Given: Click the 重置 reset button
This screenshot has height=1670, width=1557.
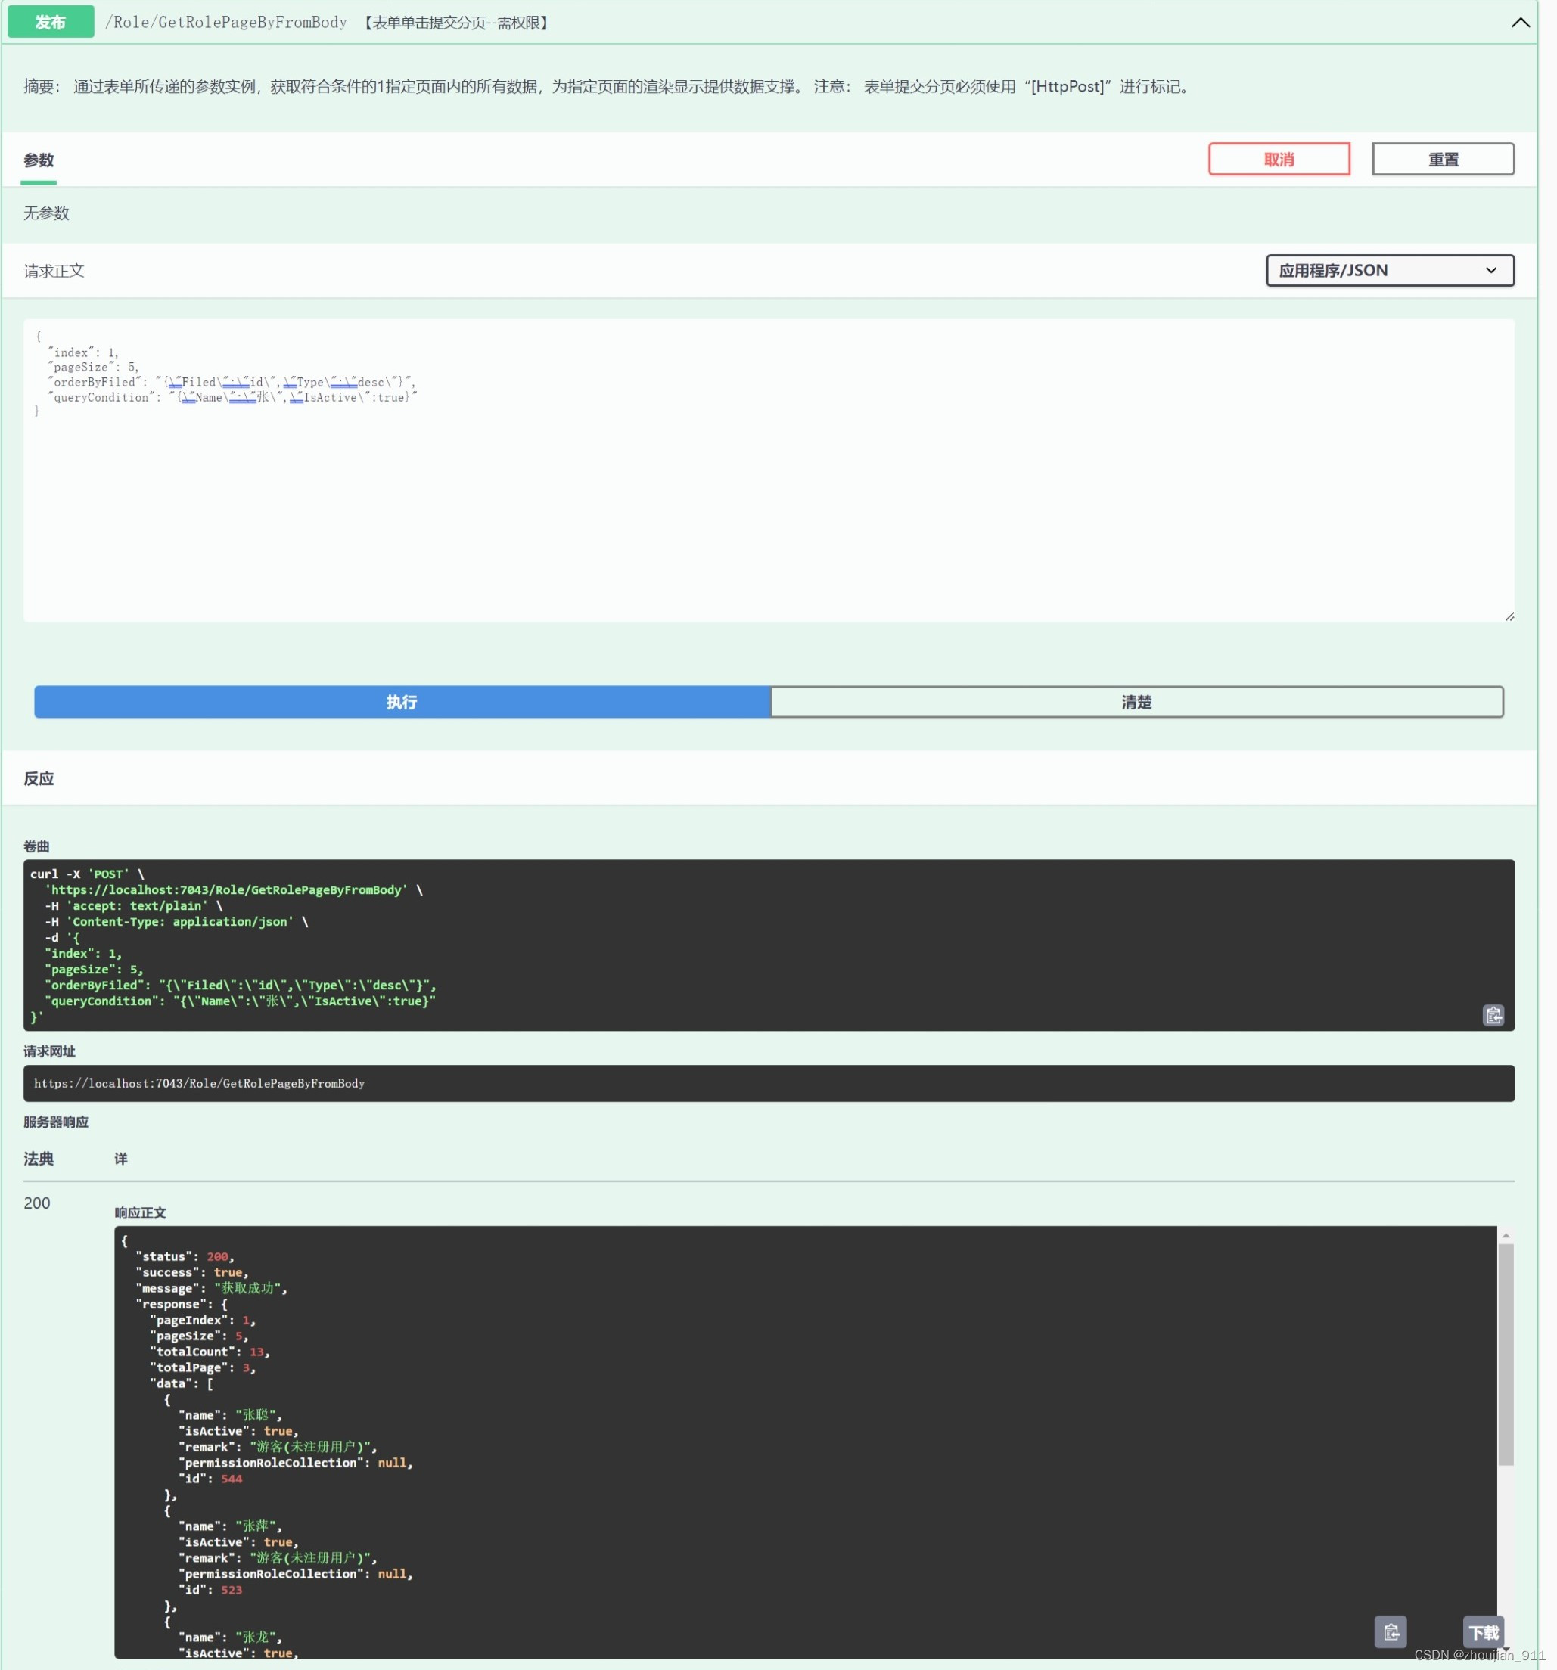Looking at the screenshot, I should coord(1443,159).
